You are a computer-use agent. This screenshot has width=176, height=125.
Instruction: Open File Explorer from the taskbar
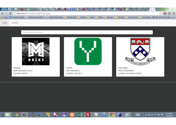[8, 115]
